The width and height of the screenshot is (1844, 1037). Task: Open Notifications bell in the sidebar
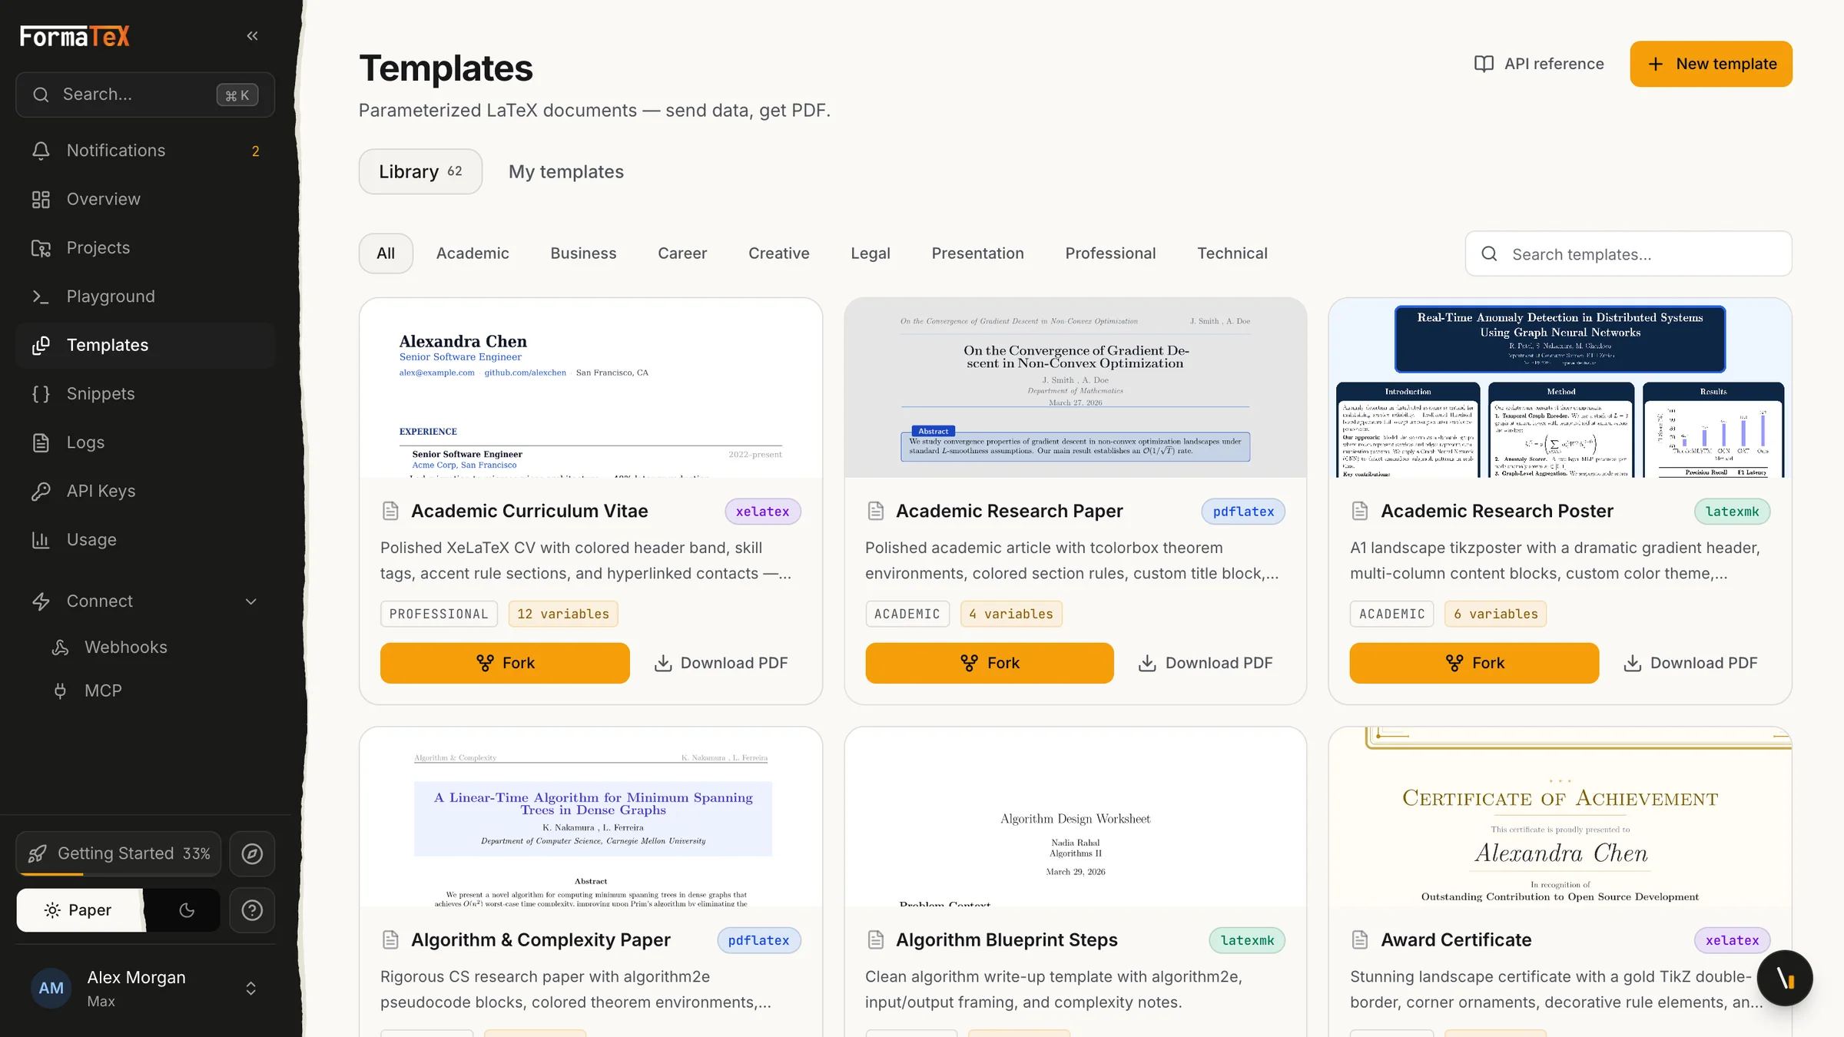tap(145, 151)
